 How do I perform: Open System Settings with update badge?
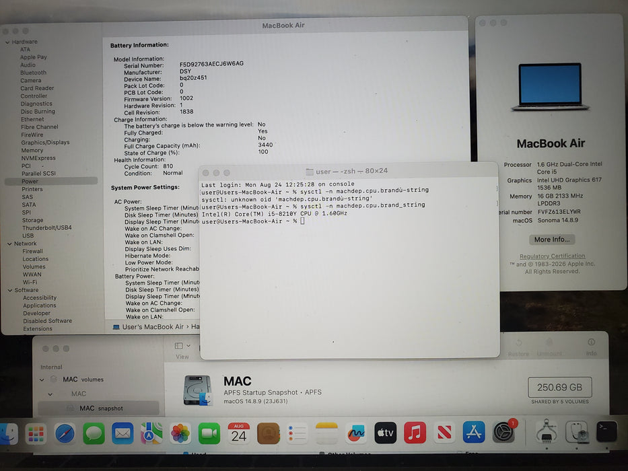click(x=504, y=432)
